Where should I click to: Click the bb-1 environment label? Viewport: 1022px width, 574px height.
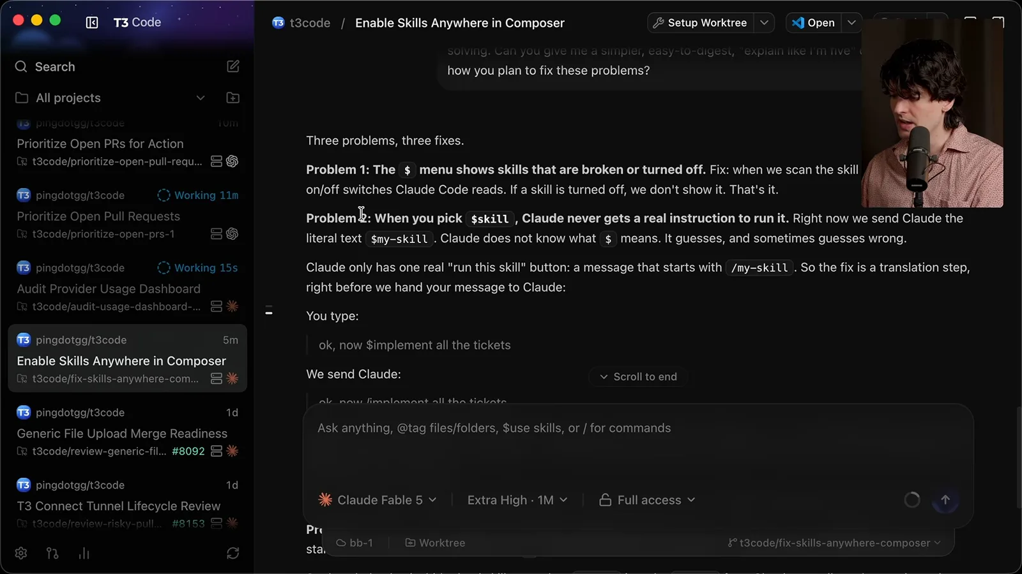[355, 543]
